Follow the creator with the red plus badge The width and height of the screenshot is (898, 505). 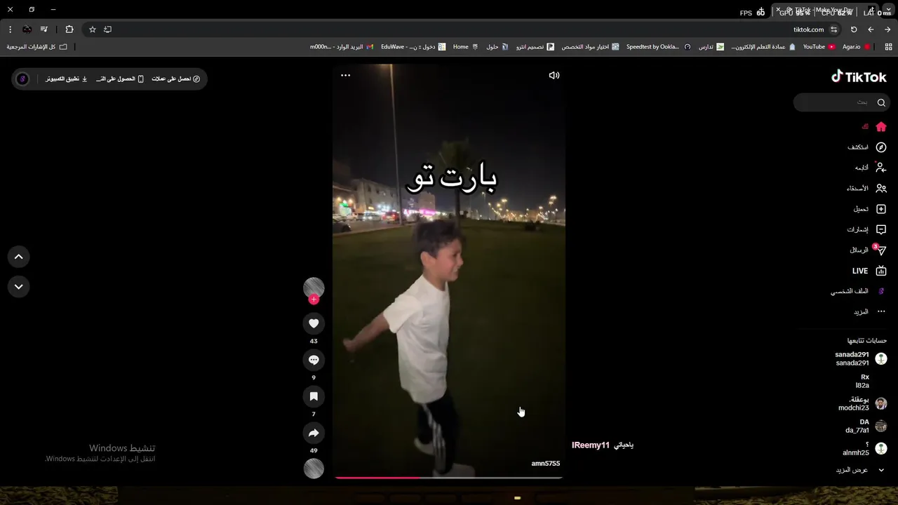(314, 299)
